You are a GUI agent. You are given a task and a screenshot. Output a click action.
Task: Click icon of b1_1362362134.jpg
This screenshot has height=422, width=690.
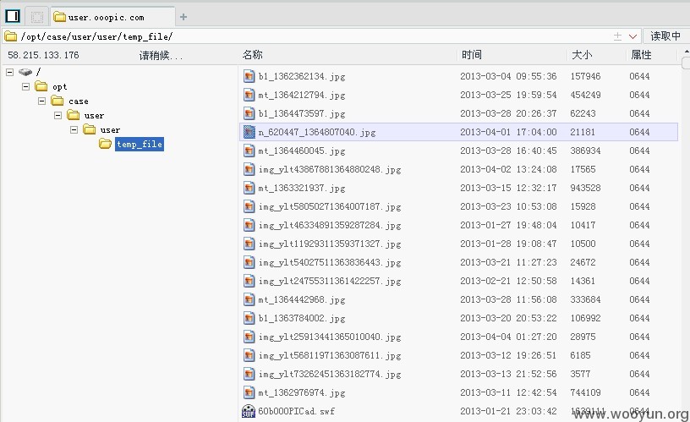(249, 76)
